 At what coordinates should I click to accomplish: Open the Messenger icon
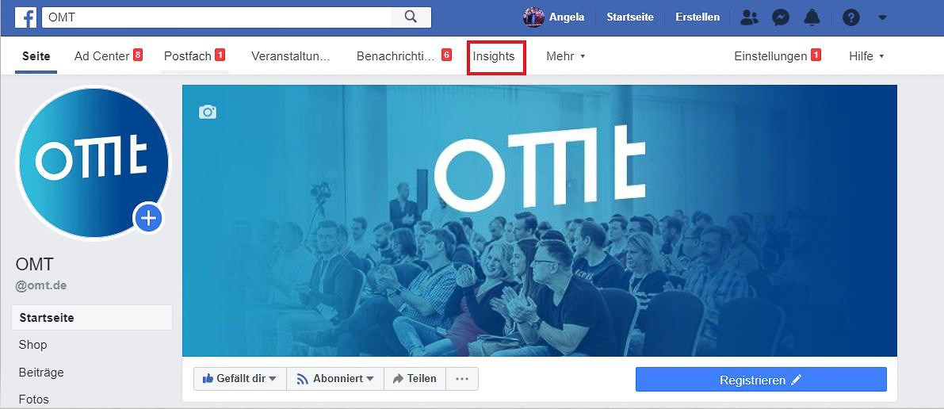[x=781, y=17]
